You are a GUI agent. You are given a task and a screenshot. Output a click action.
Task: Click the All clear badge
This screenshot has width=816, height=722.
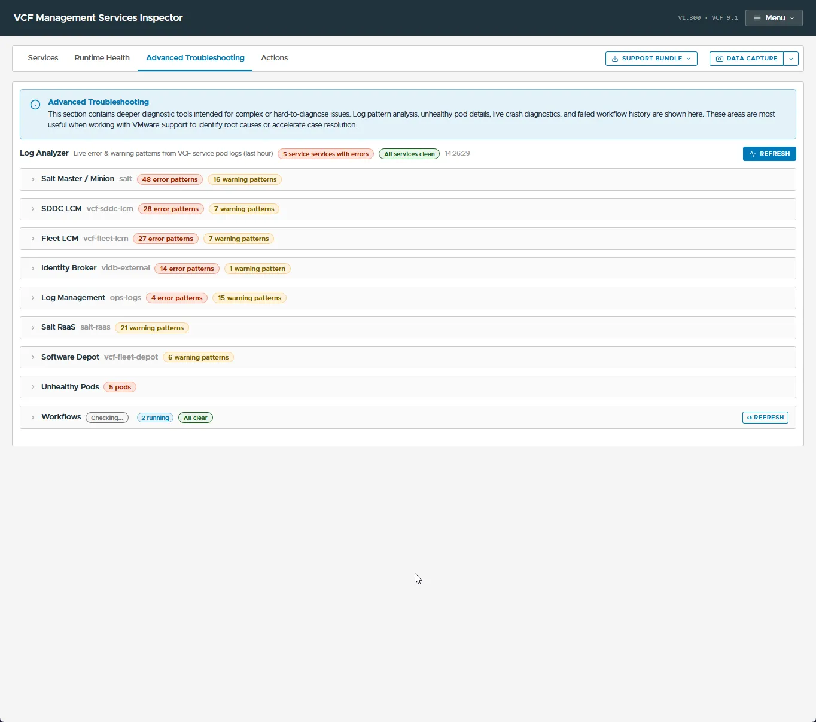(x=196, y=418)
